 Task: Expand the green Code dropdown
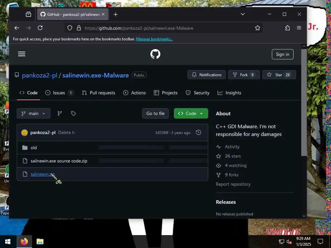191,113
